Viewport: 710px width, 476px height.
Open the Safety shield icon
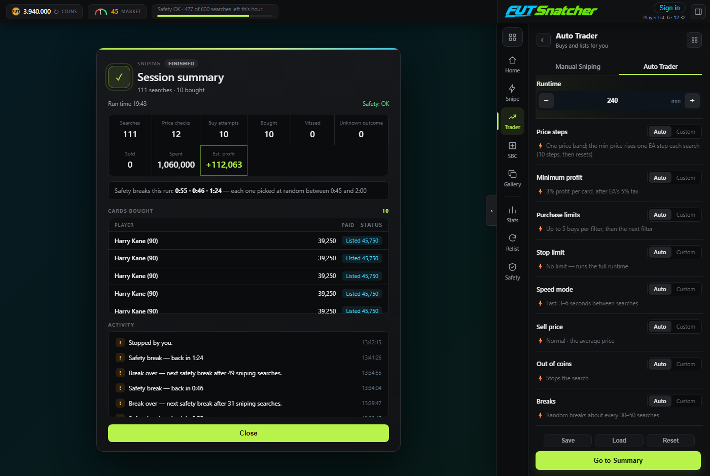tap(512, 271)
